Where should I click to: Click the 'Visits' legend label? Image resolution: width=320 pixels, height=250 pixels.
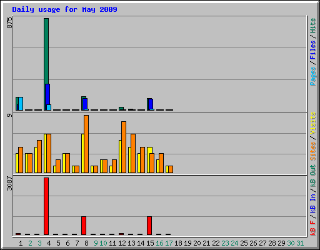coord(312,123)
